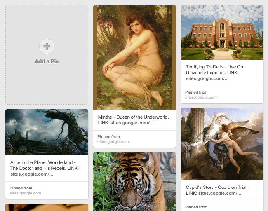Image resolution: width=268 pixels, height=211 pixels.
Task: Open the pinned-from source under the Tri-Delts pin
Action: coord(201,98)
